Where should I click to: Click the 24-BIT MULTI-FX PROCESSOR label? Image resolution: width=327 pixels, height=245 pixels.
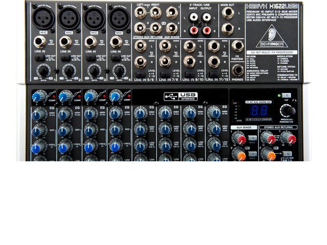(x=272, y=52)
